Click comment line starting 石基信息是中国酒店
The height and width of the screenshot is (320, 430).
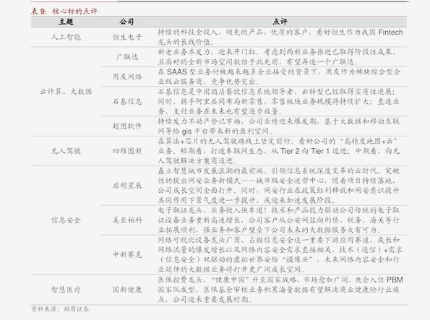pos(276,92)
